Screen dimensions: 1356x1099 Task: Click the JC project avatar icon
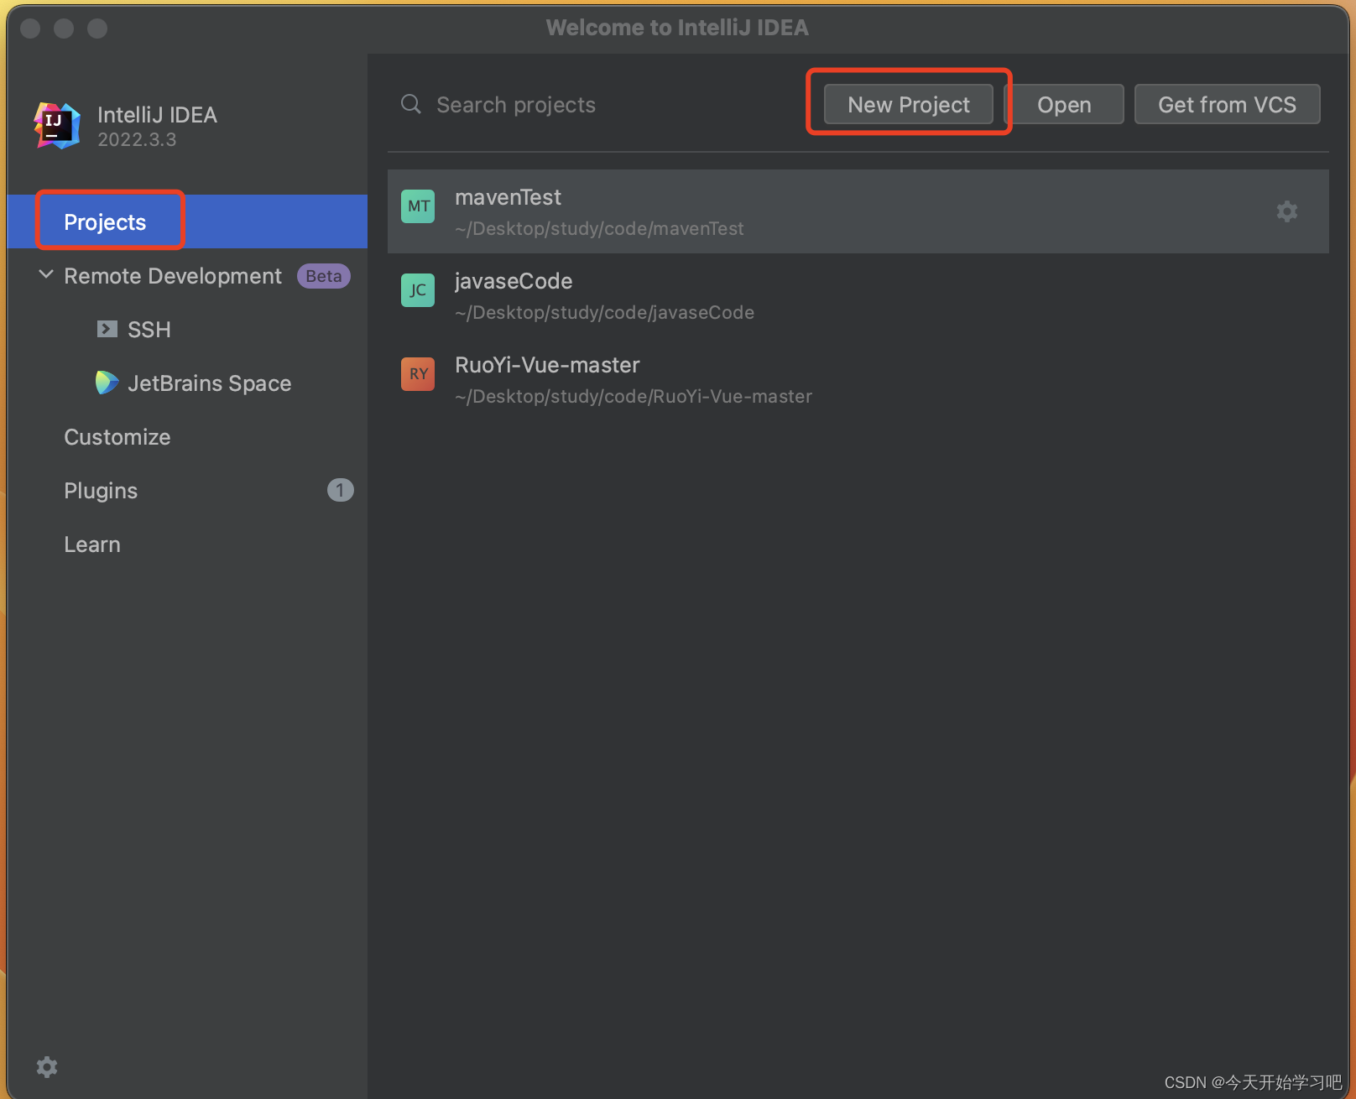tap(418, 290)
